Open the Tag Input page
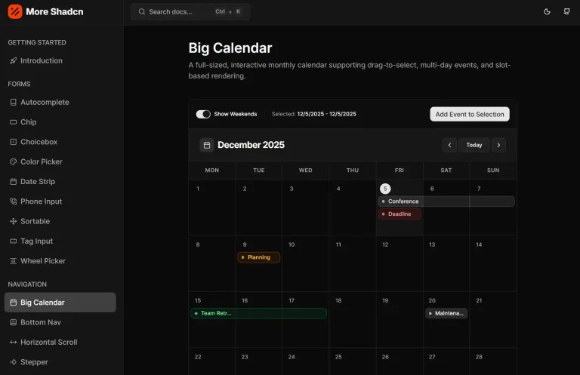 60,241
